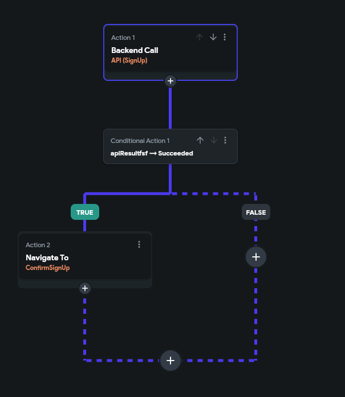Select the FALSE branch label

(256, 212)
